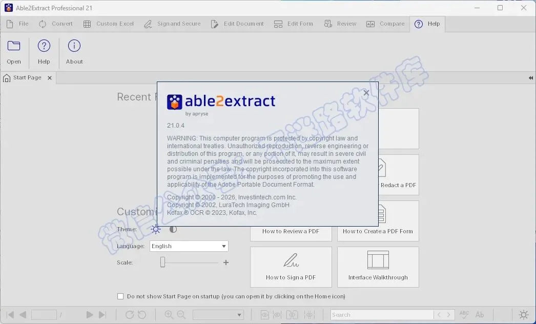
Task: Click the zoom out magnifier icon
Action: pyautogui.click(x=181, y=315)
